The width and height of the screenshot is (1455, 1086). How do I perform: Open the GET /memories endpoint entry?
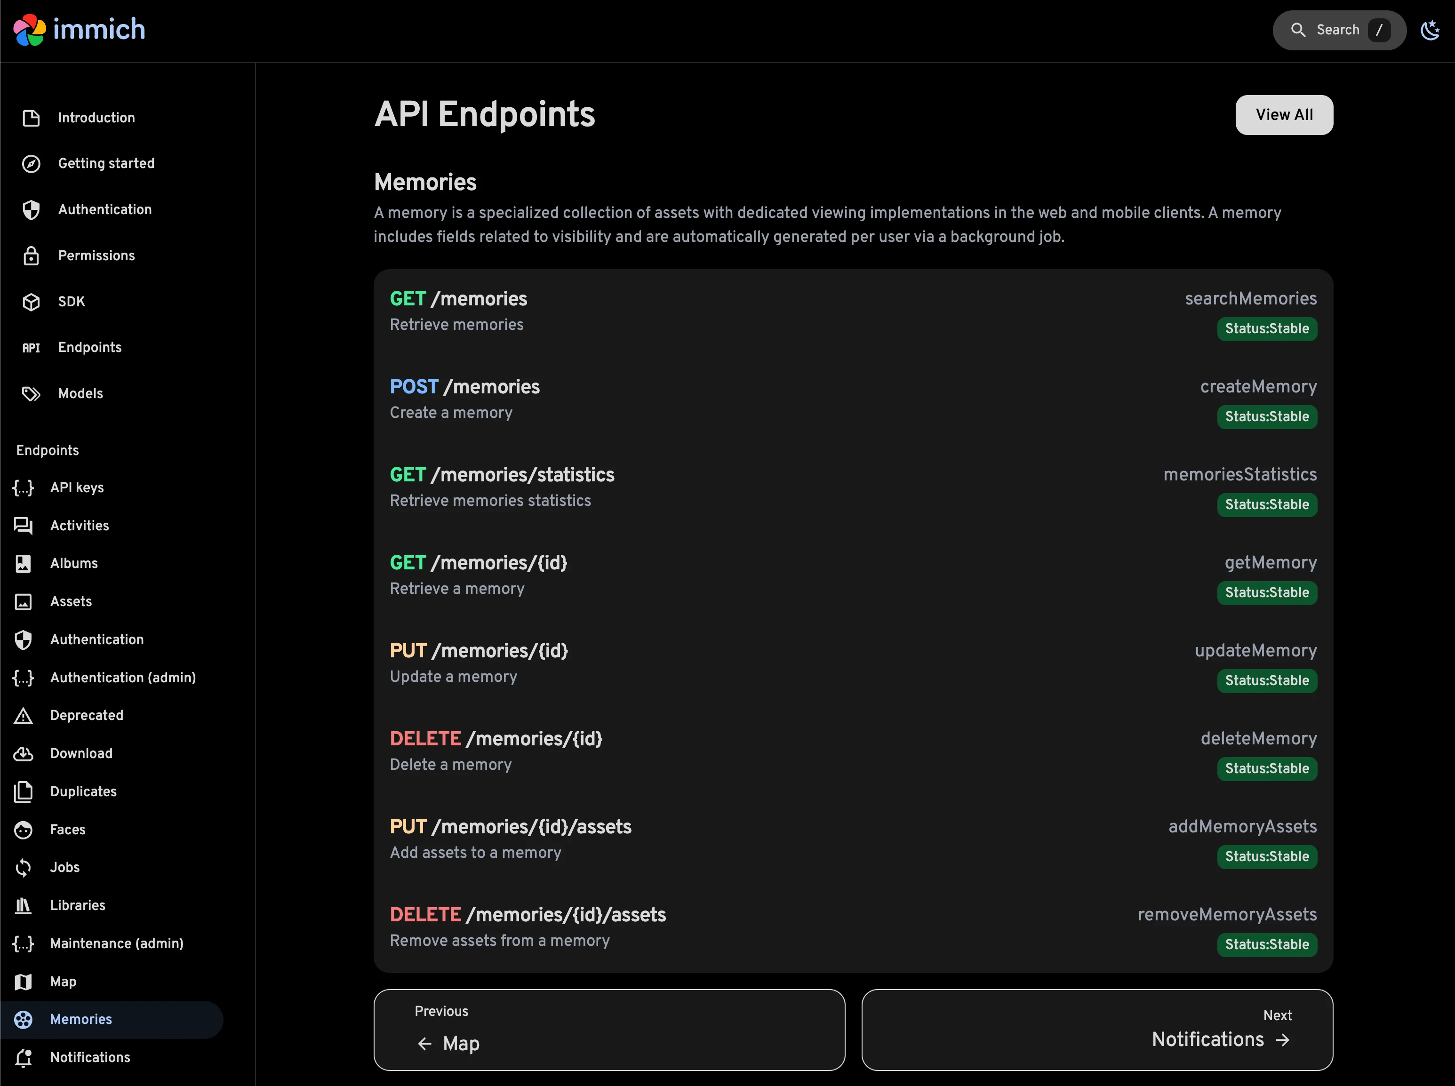[458, 298]
